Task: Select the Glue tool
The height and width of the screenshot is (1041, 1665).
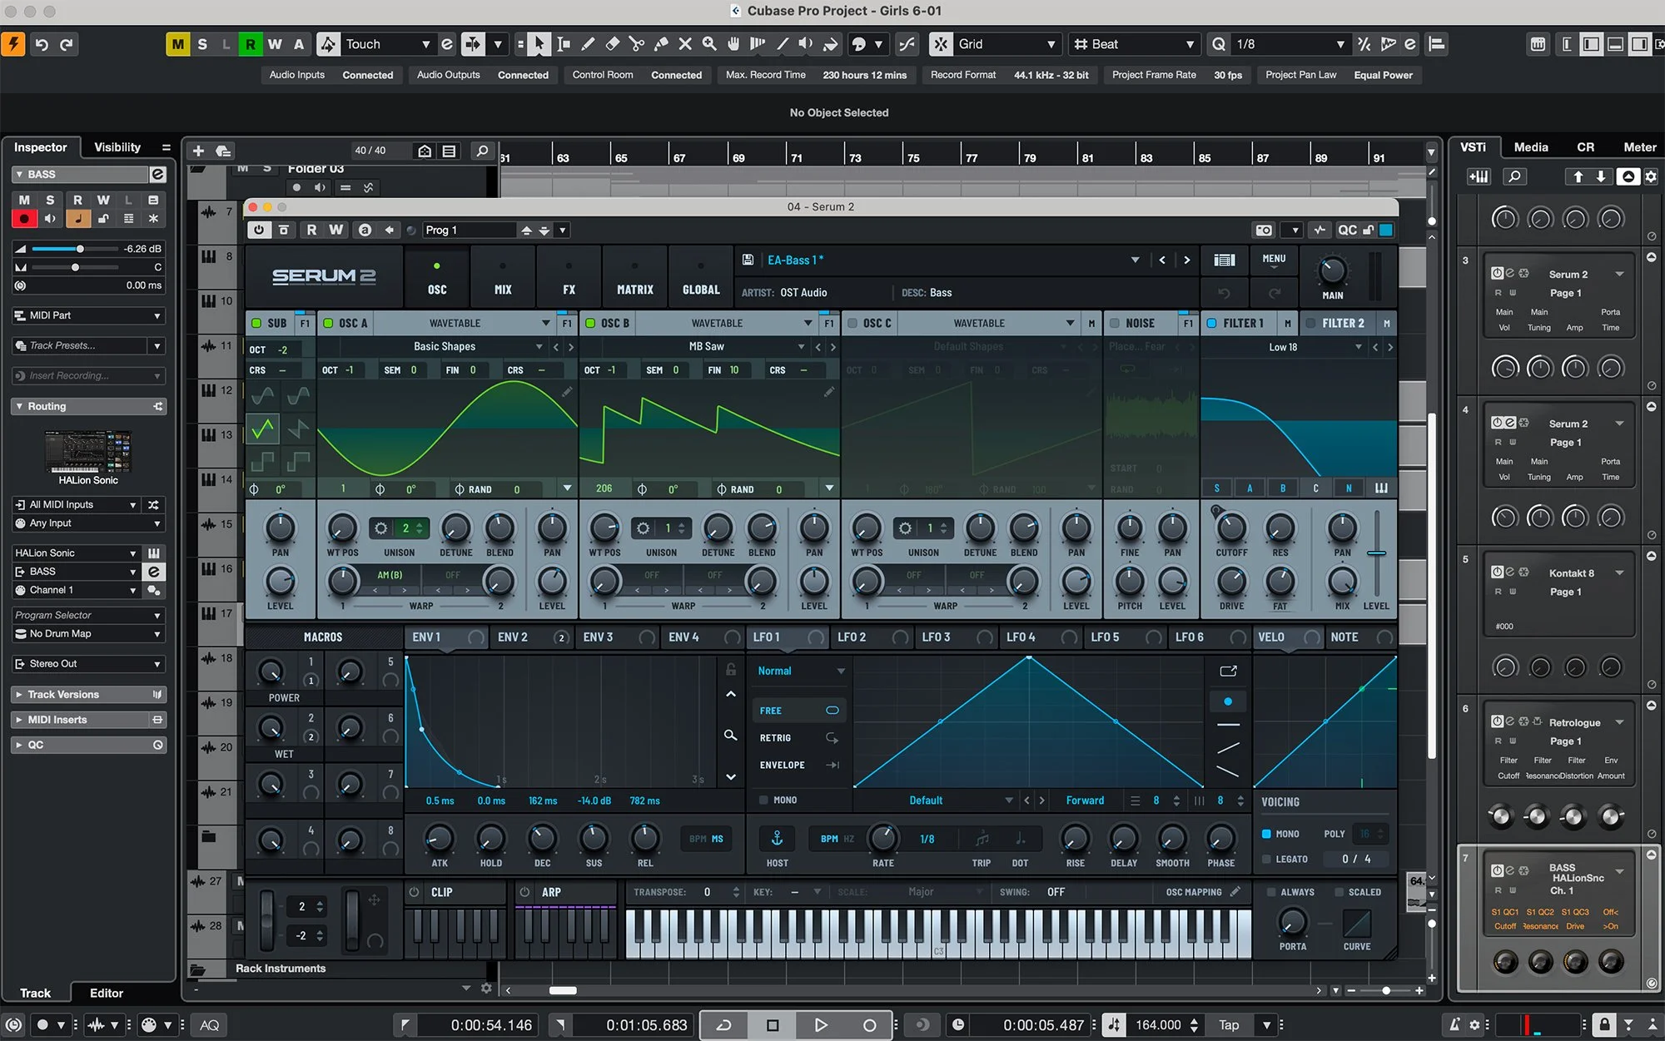Action: (x=661, y=44)
